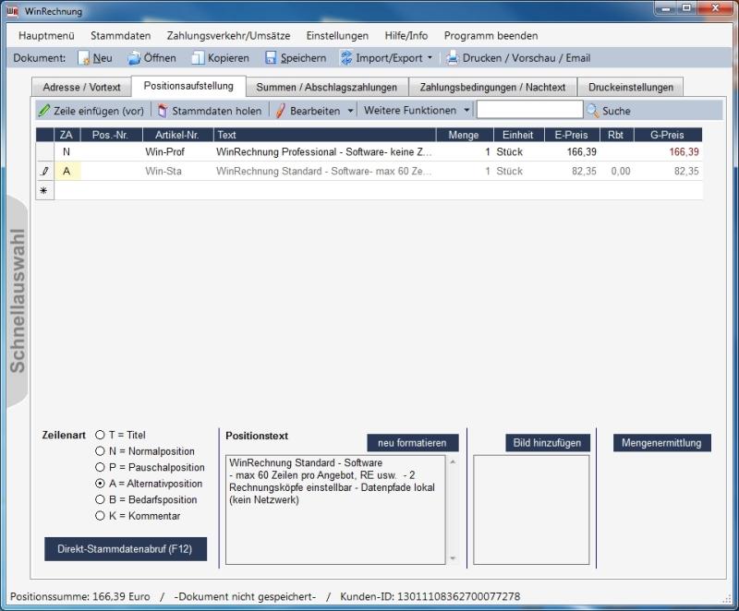Click Positionstext scrollbar up arrow

[x=453, y=461]
